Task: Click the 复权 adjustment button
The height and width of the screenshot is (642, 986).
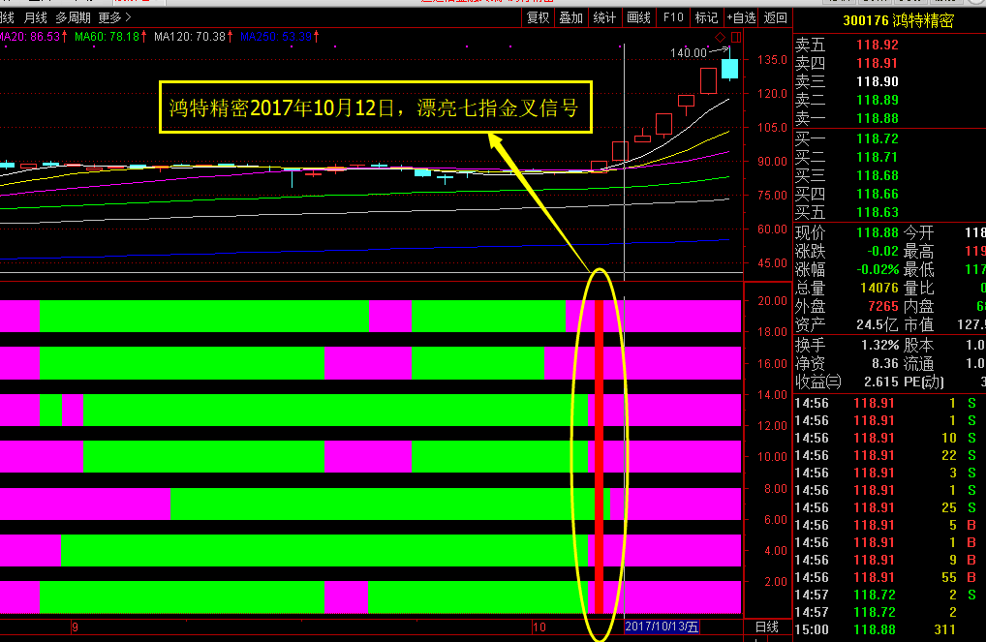Action: point(538,17)
